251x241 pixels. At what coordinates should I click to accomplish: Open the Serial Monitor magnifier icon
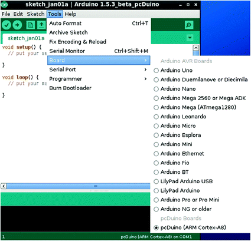(189, 25)
